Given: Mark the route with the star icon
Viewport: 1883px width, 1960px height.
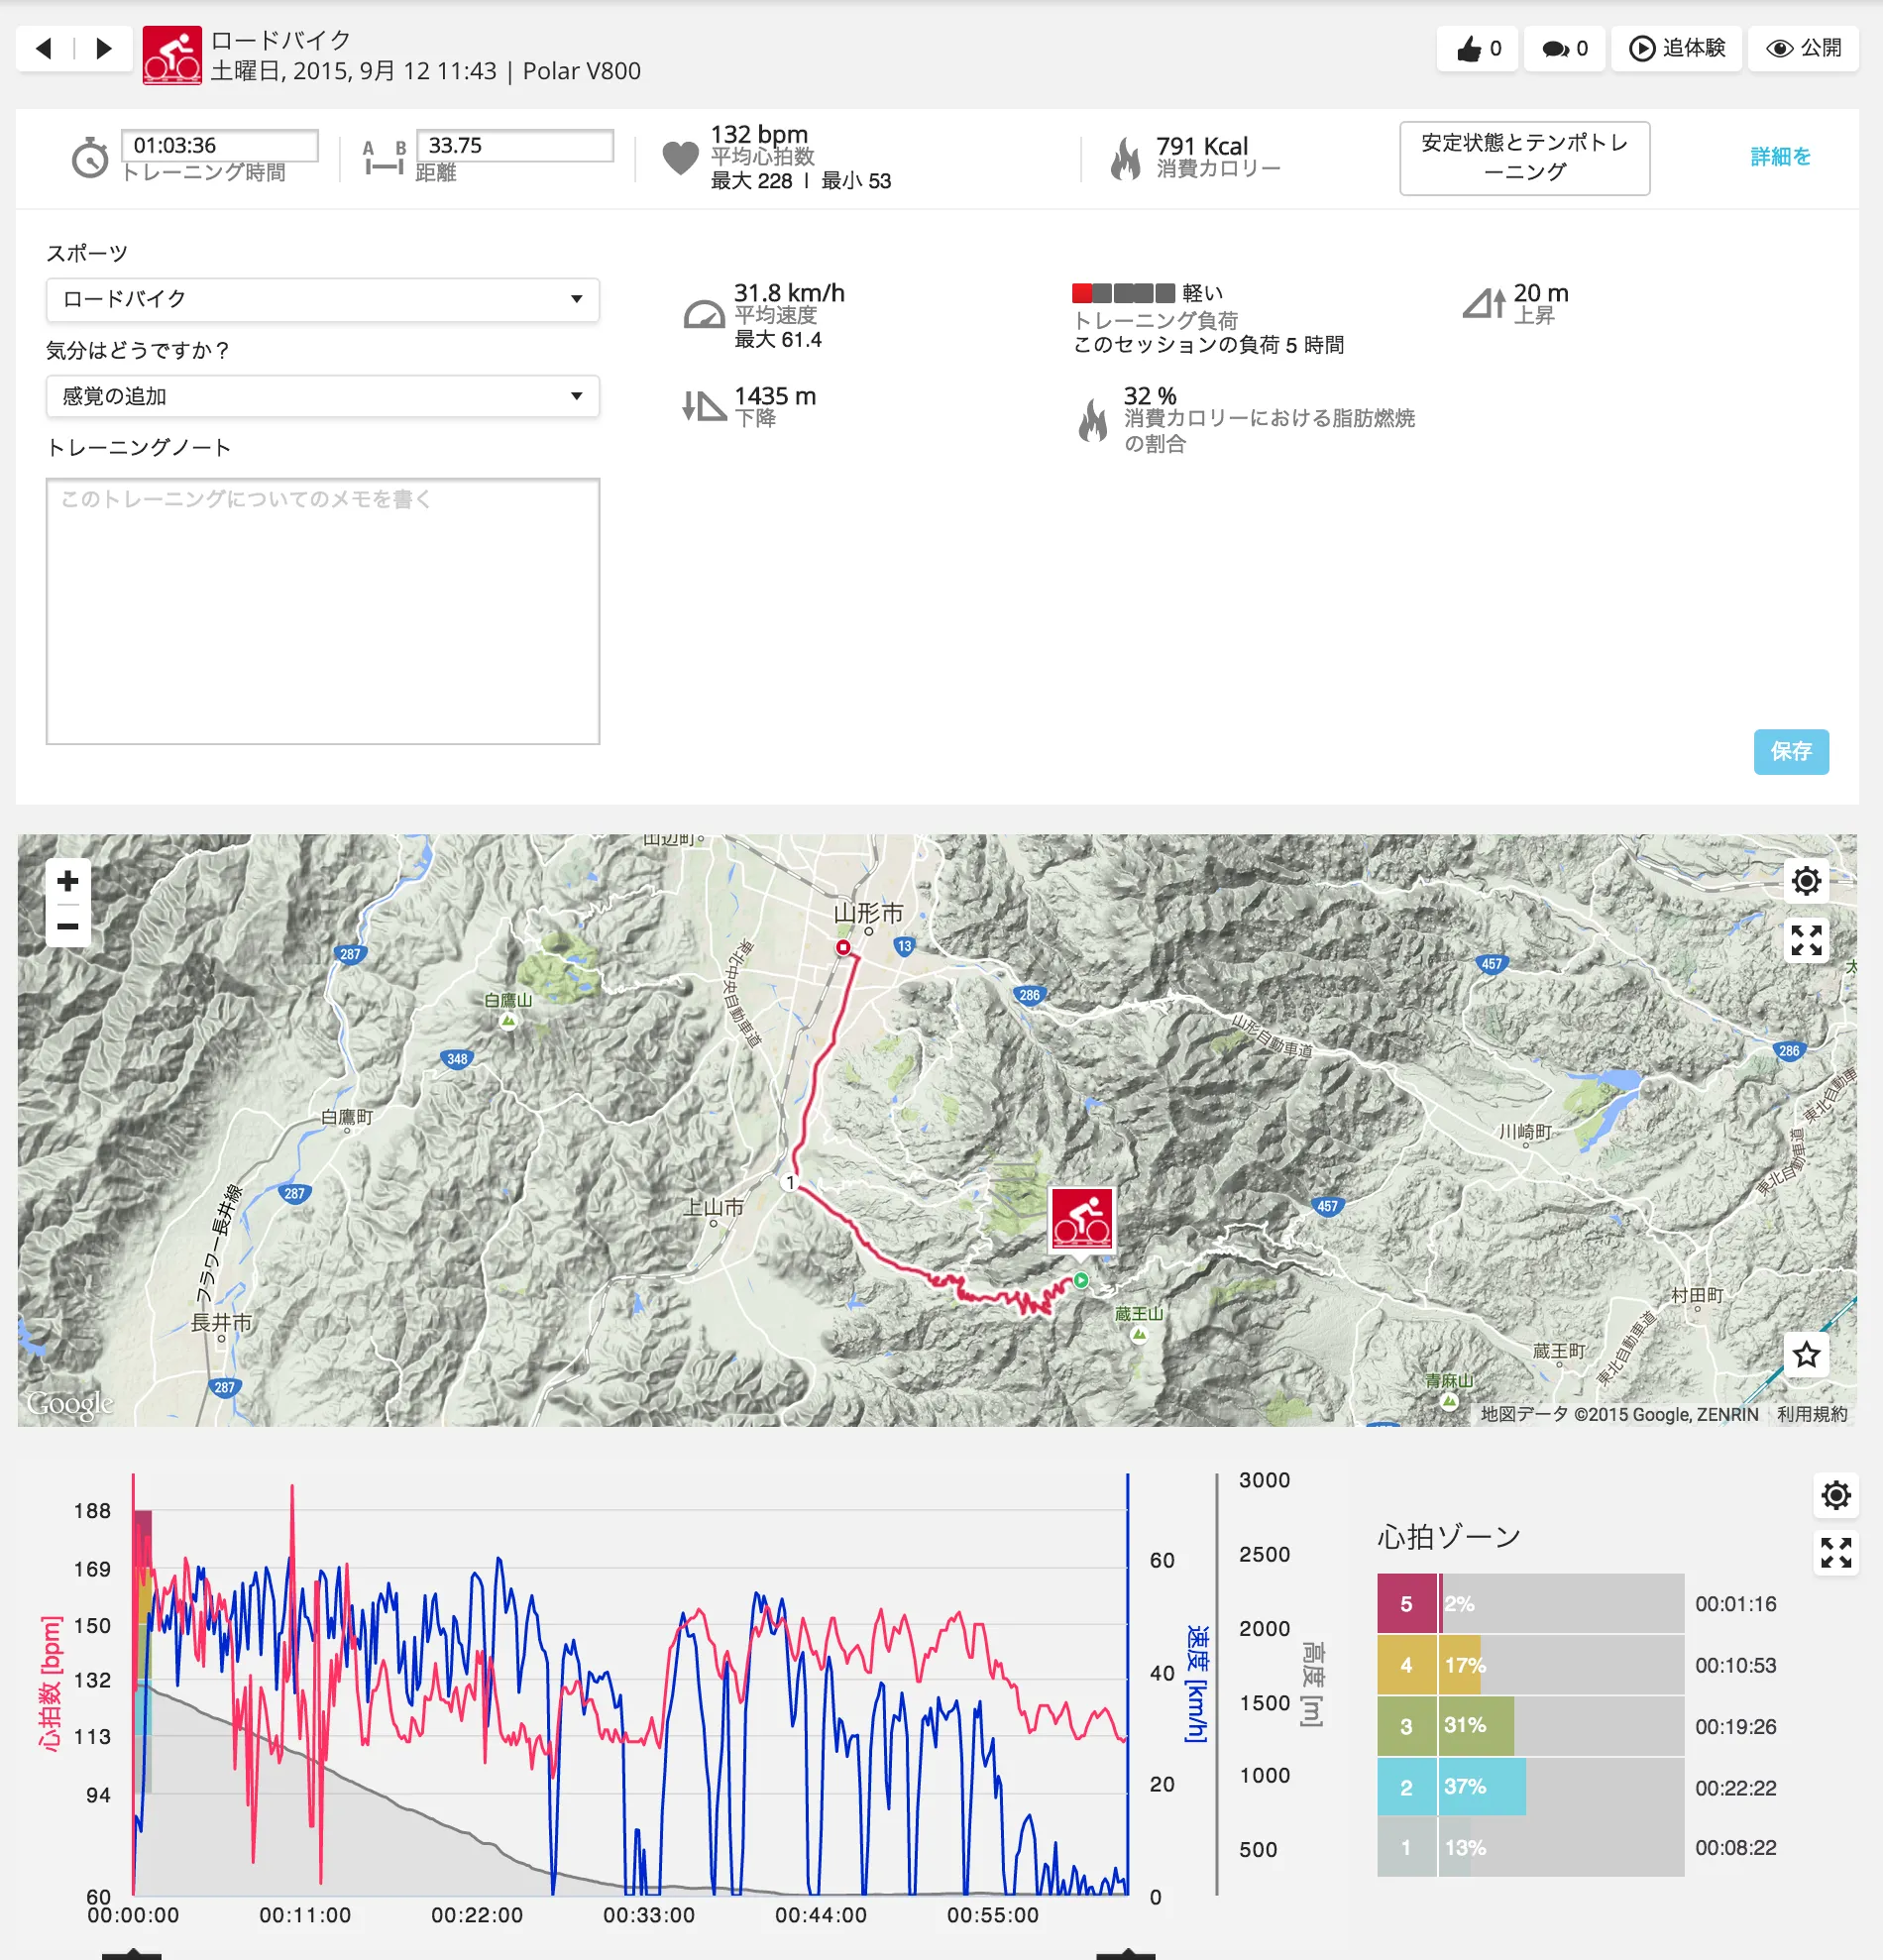Looking at the screenshot, I should [x=1809, y=1356].
